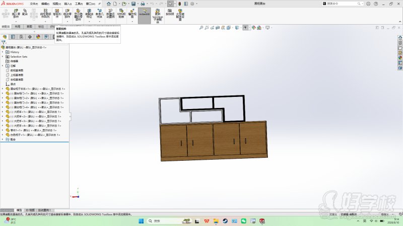Viewport: 403px width, 226px height.
Task: Click the Save floppy disk icon
Action: pos(133,4)
